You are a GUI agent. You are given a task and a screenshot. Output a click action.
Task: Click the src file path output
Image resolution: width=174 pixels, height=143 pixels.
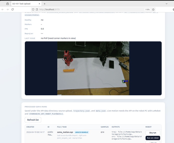(x=127, y=138)
